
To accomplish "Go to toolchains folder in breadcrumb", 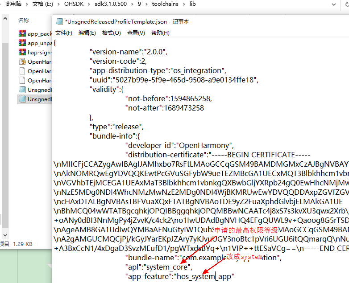I will click(165, 4).
